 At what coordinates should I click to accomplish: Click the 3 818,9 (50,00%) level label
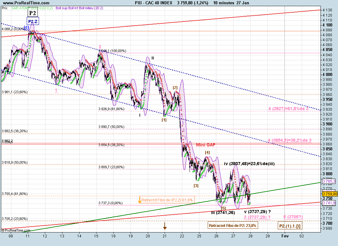15,162
